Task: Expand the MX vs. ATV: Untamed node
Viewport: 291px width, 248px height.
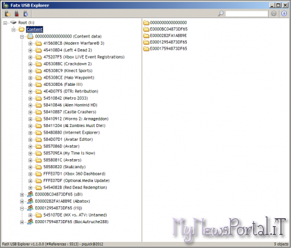Action: pyautogui.click(x=30, y=215)
